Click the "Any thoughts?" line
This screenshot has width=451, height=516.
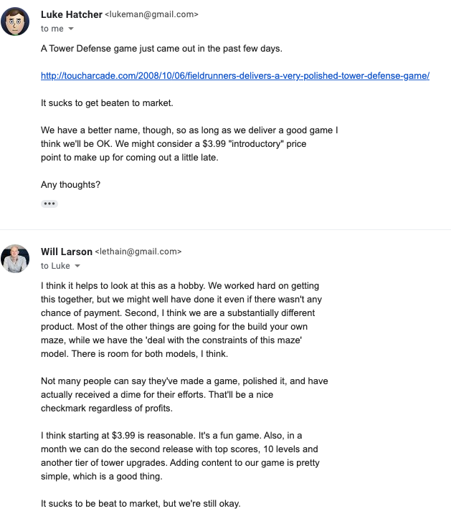(70, 185)
